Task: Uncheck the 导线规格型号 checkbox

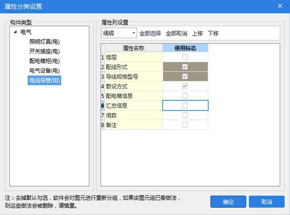Action: [185, 76]
